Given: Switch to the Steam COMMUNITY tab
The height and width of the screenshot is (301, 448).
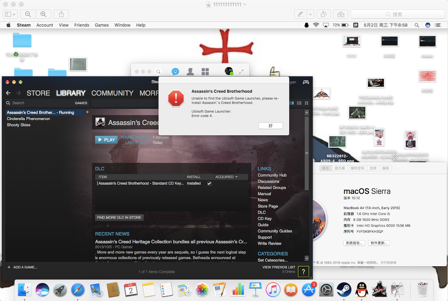Looking at the screenshot, I should coord(112,93).
